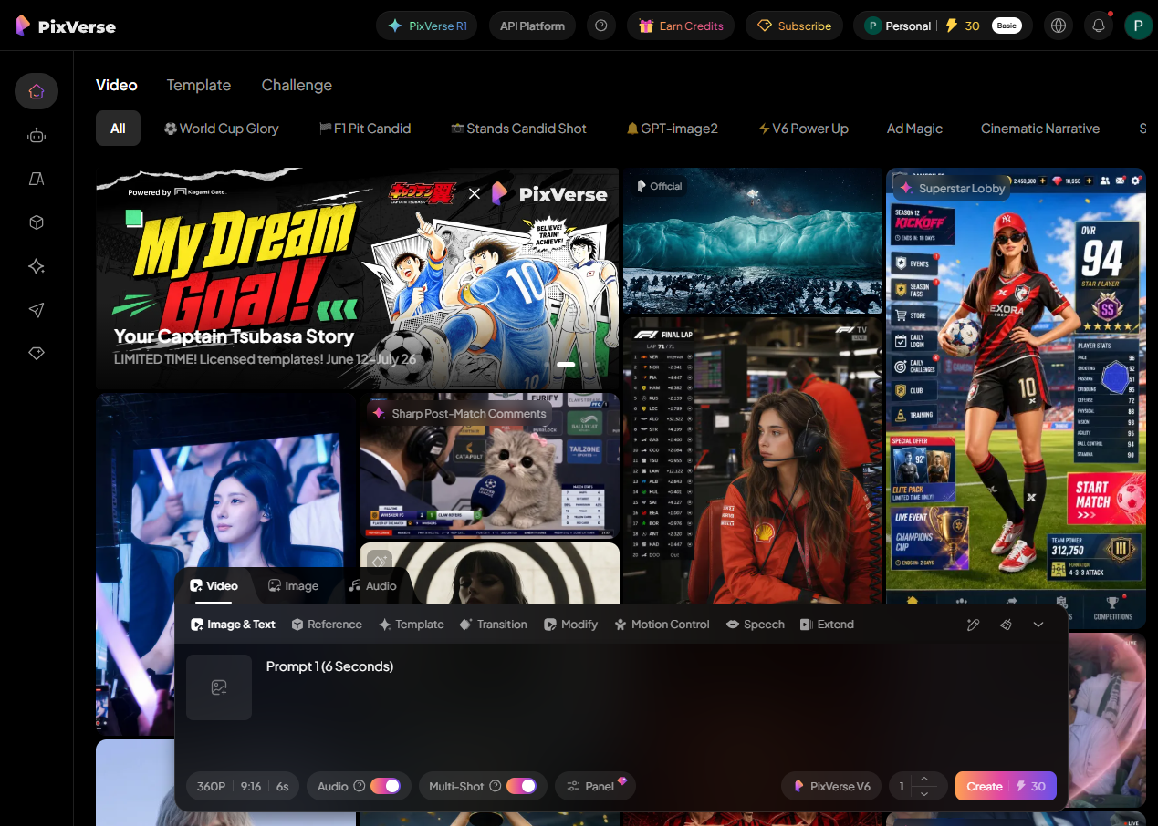The height and width of the screenshot is (826, 1158).
Task: Click the diamond icon in sidebar
Action: point(37,354)
